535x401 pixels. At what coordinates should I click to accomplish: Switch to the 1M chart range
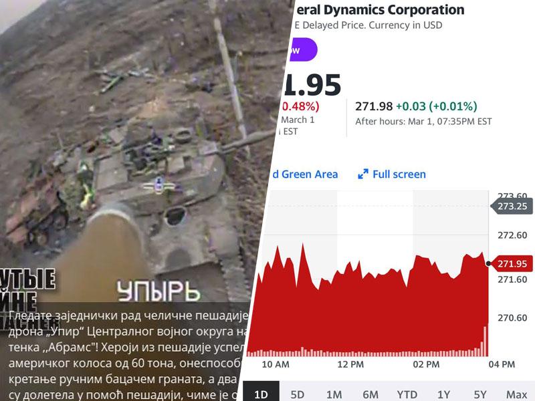point(334,394)
